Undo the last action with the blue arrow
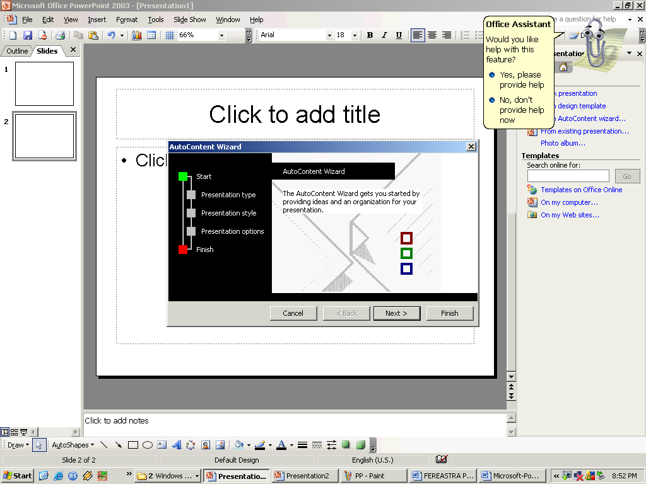646x484 pixels. 111,35
